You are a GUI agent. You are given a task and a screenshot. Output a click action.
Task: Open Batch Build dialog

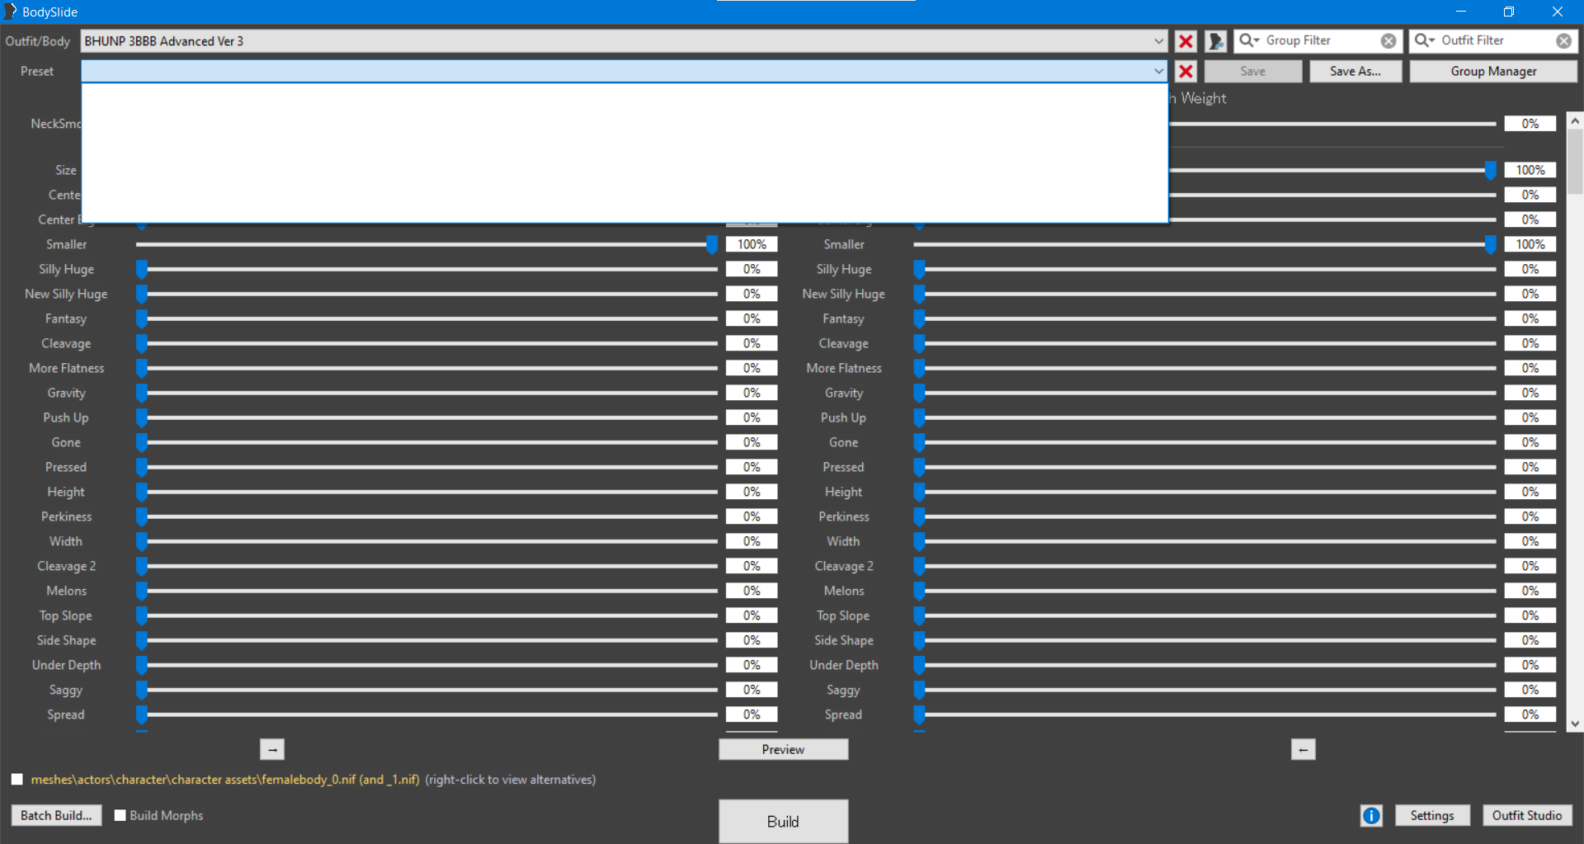coord(56,815)
